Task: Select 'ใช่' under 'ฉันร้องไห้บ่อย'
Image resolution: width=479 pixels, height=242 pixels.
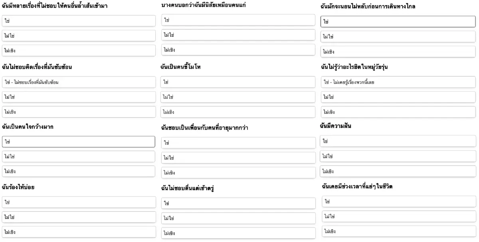Action: tap(79, 202)
